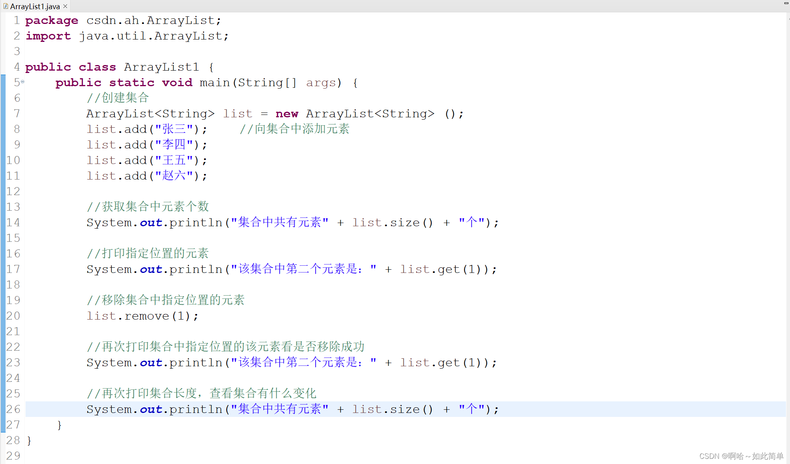Click line number 14 in the gutter
The image size is (790, 464).
click(13, 223)
